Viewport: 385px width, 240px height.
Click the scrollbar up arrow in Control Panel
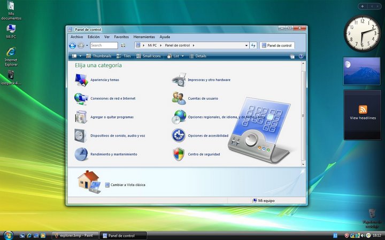pyautogui.click(x=303, y=63)
